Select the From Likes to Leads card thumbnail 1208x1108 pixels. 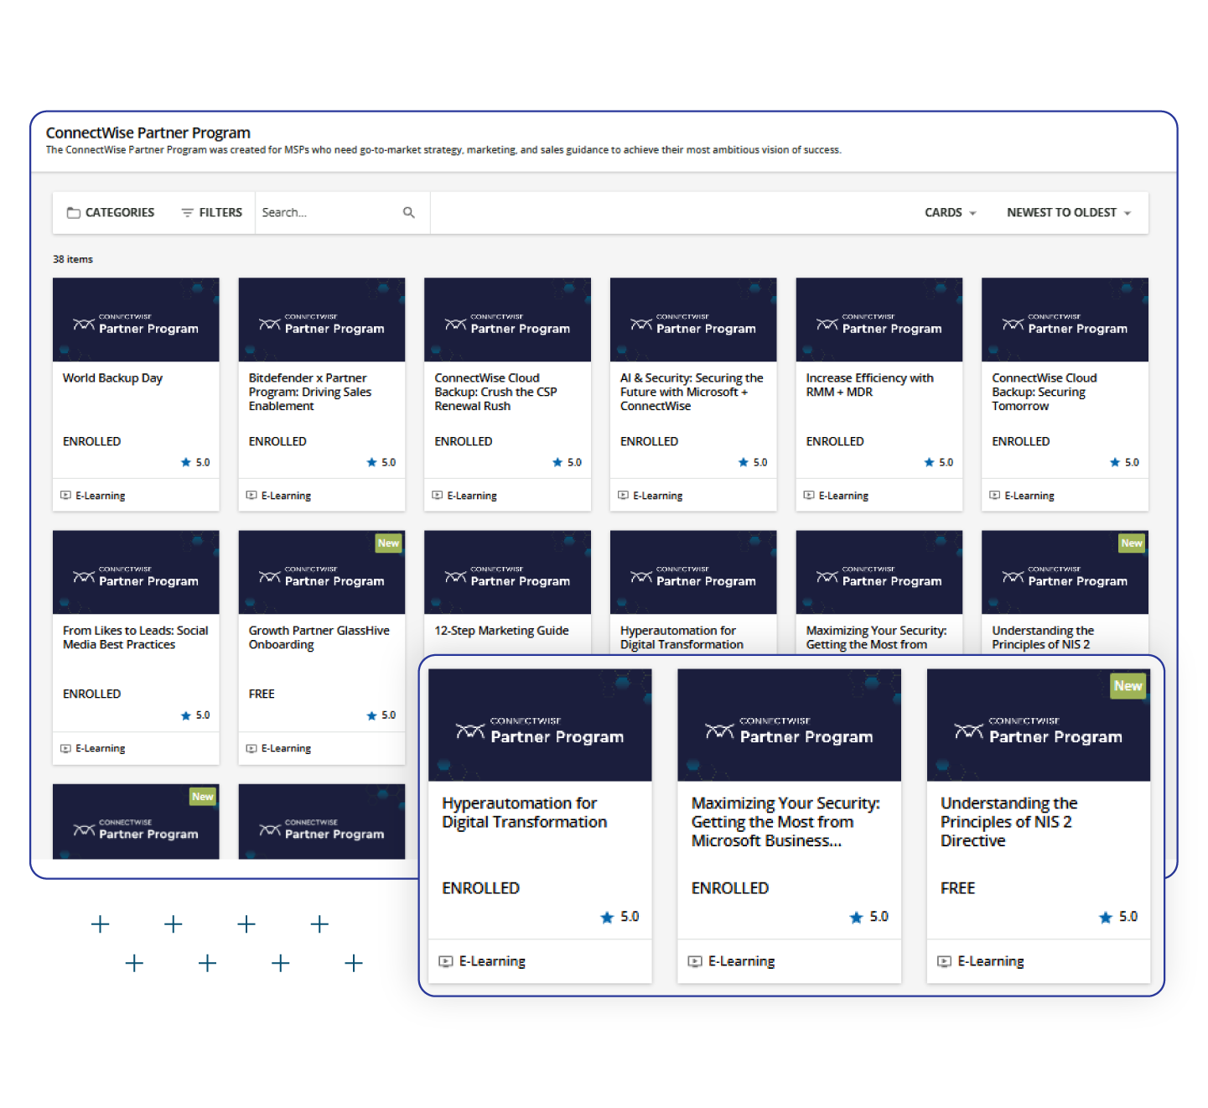click(136, 572)
